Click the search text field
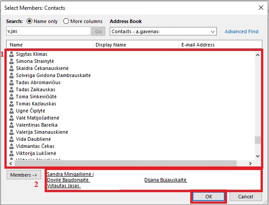The image size is (269, 205). click(x=48, y=31)
